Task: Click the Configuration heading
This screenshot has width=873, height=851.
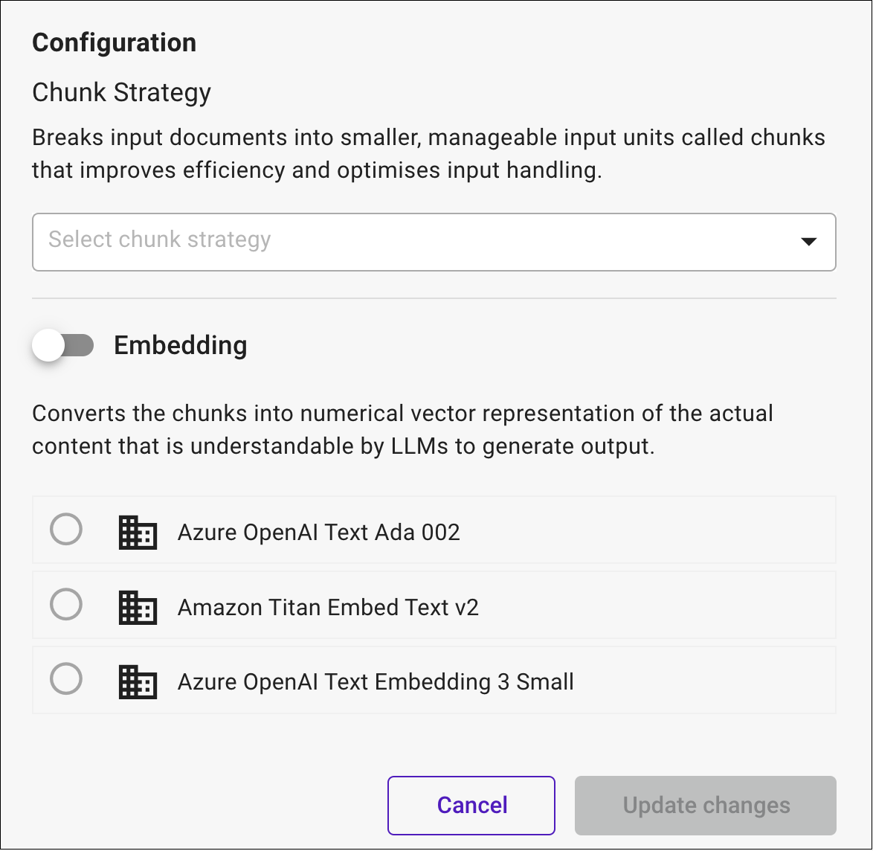Action: (114, 42)
